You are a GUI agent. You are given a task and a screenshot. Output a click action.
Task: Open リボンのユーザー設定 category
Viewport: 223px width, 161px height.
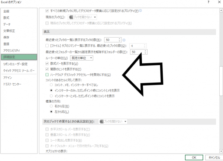19,64
